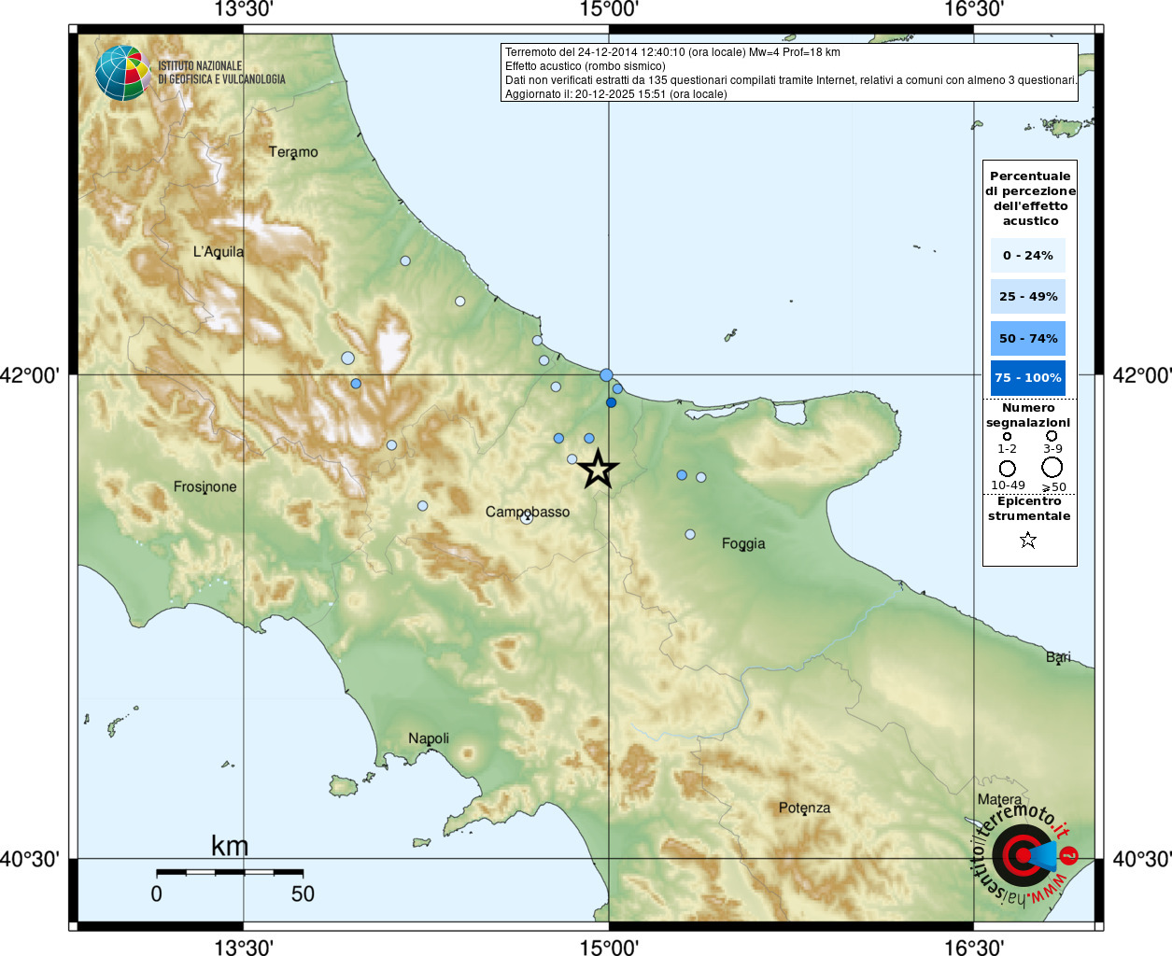1172x956 pixels.
Task: Click the haisentitoilterremoto.it target logo
Action: click(x=1024, y=854)
